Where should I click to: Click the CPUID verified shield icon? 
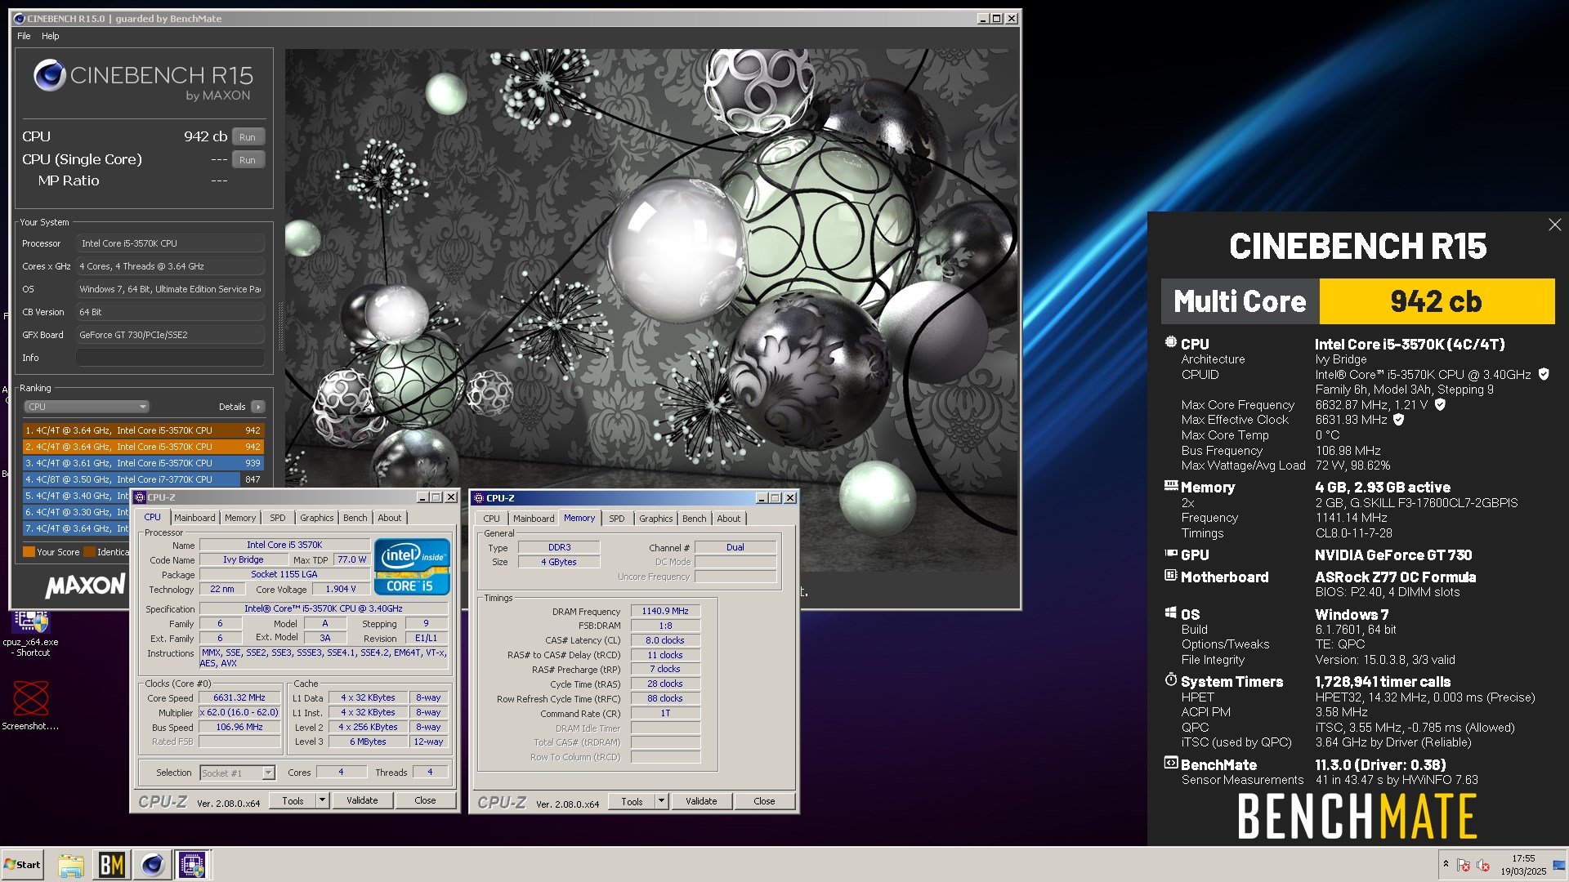(1544, 374)
